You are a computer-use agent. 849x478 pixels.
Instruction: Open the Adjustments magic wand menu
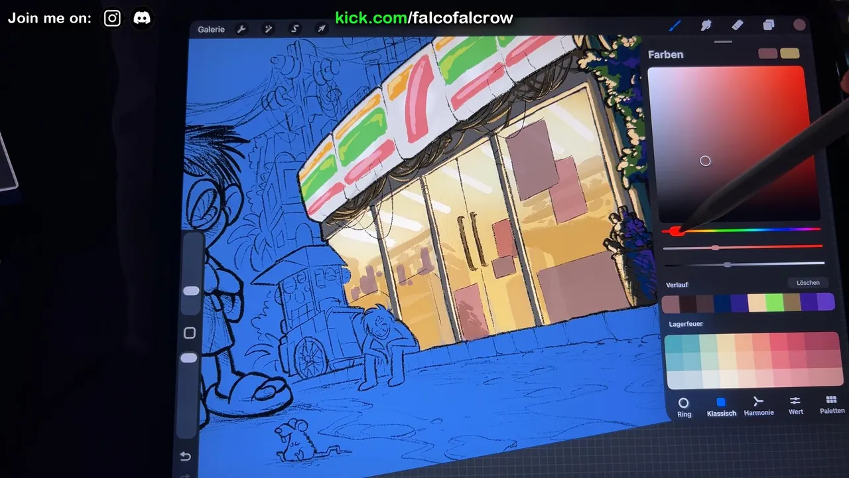pos(268,29)
